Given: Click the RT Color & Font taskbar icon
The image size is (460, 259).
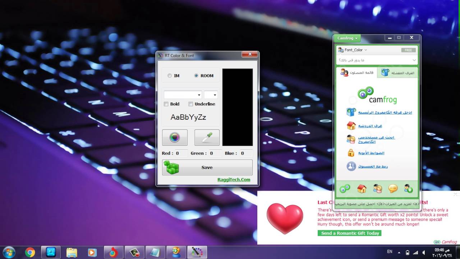Looking at the screenshot, I should tap(197, 253).
